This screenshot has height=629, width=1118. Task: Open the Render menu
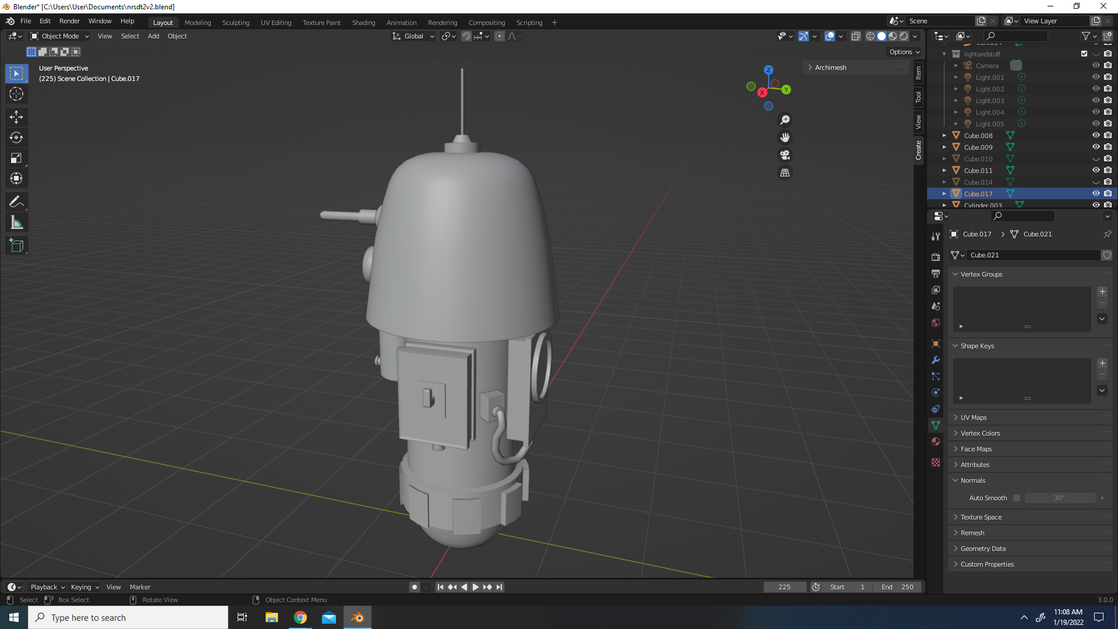(69, 21)
